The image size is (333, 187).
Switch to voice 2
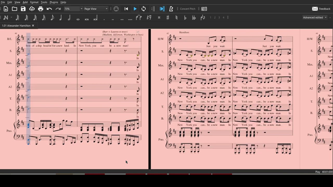click(215, 18)
